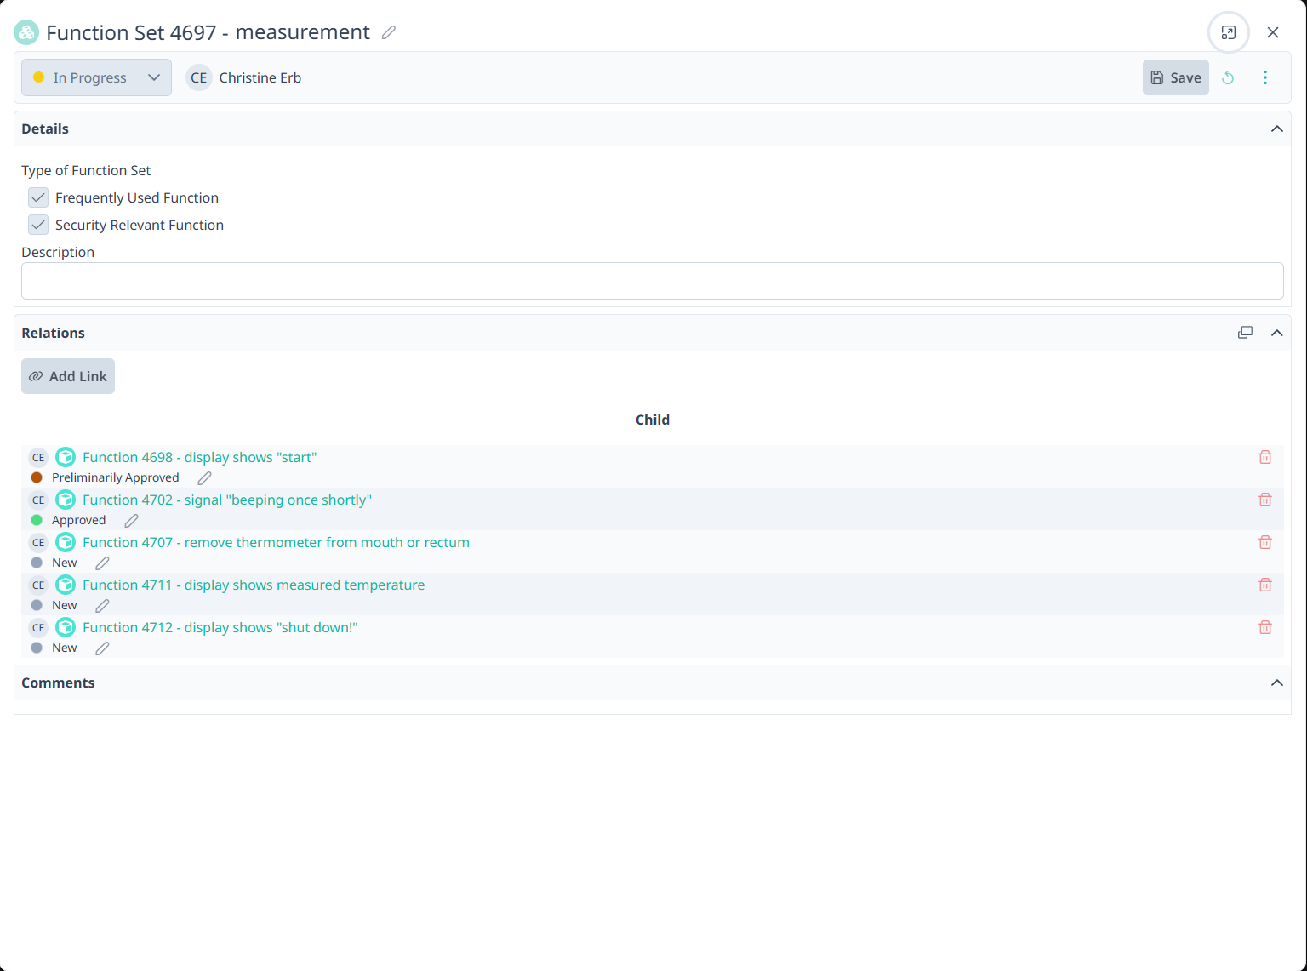Click the Function 4702 type icon

66,500
